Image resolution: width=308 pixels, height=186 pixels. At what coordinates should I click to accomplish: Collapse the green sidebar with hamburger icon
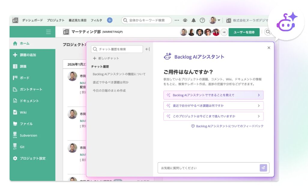pyautogui.click(x=48, y=32)
